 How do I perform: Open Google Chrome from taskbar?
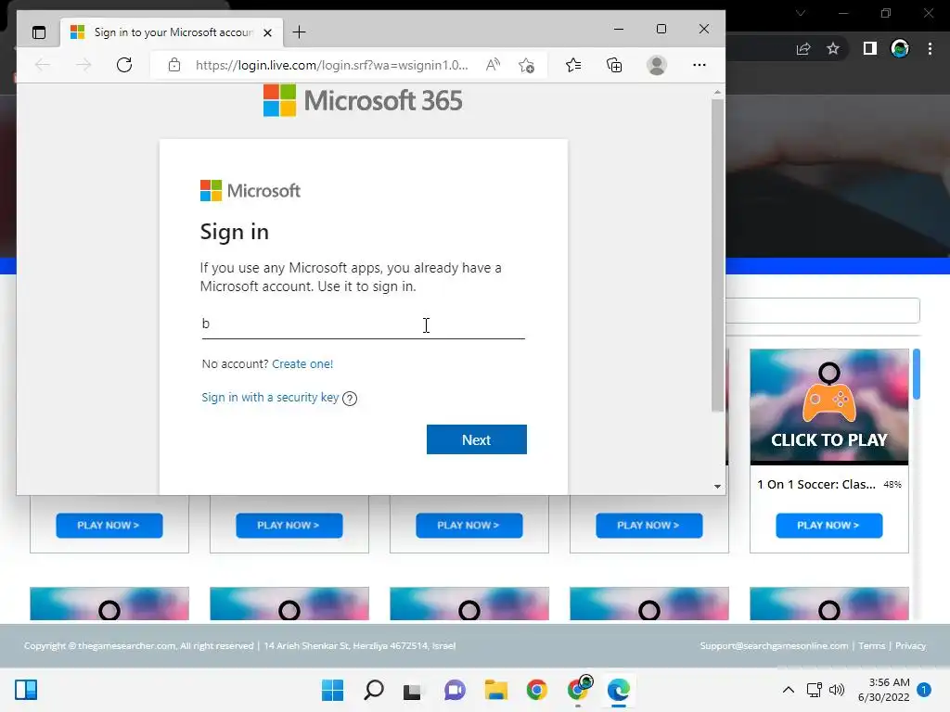(x=537, y=690)
